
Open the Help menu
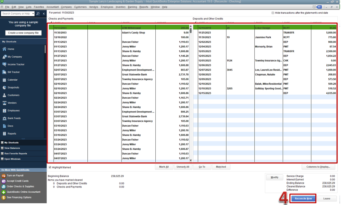click(x=165, y=7)
